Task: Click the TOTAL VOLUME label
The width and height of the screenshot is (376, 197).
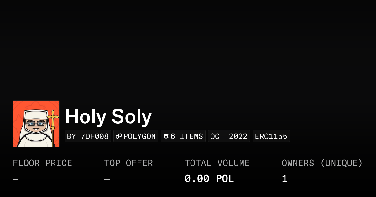Action: coord(217,163)
